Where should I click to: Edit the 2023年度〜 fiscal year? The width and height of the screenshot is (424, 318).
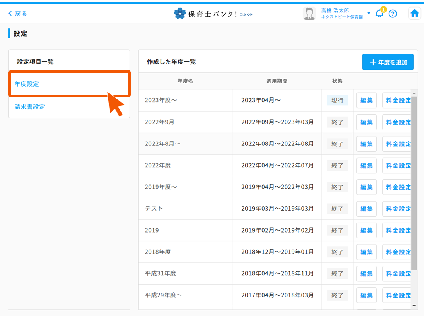point(366,100)
